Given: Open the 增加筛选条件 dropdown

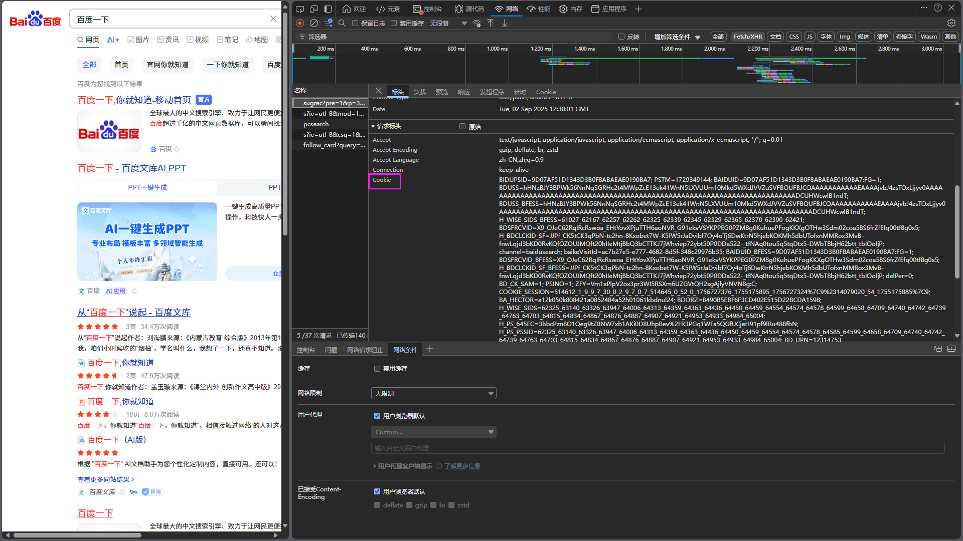Looking at the screenshot, I should (x=677, y=37).
